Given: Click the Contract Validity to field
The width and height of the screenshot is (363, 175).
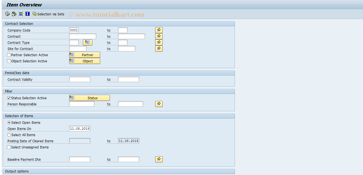Looking at the screenshot, I should 129,79.
